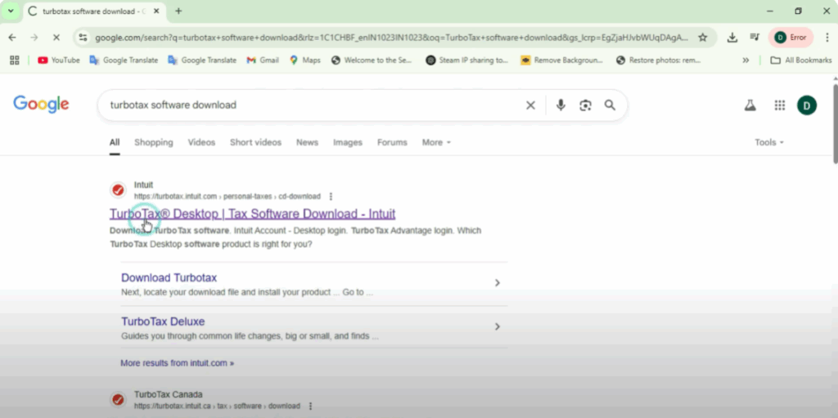838x418 pixels.
Task: Open site information icon in the address bar
Action: point(83,38)
